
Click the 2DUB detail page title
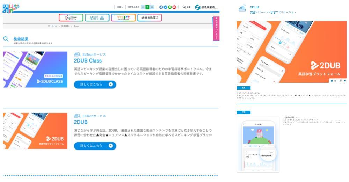tap(254, 7)
